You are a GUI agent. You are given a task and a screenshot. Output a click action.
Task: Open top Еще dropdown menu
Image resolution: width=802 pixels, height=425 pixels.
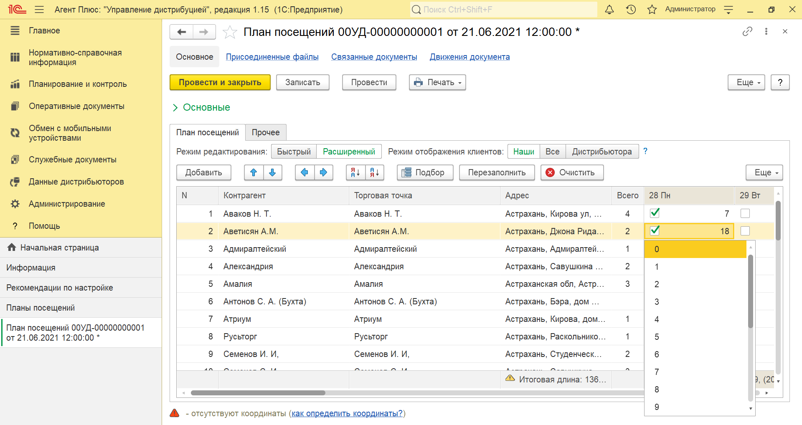[746, 82]
